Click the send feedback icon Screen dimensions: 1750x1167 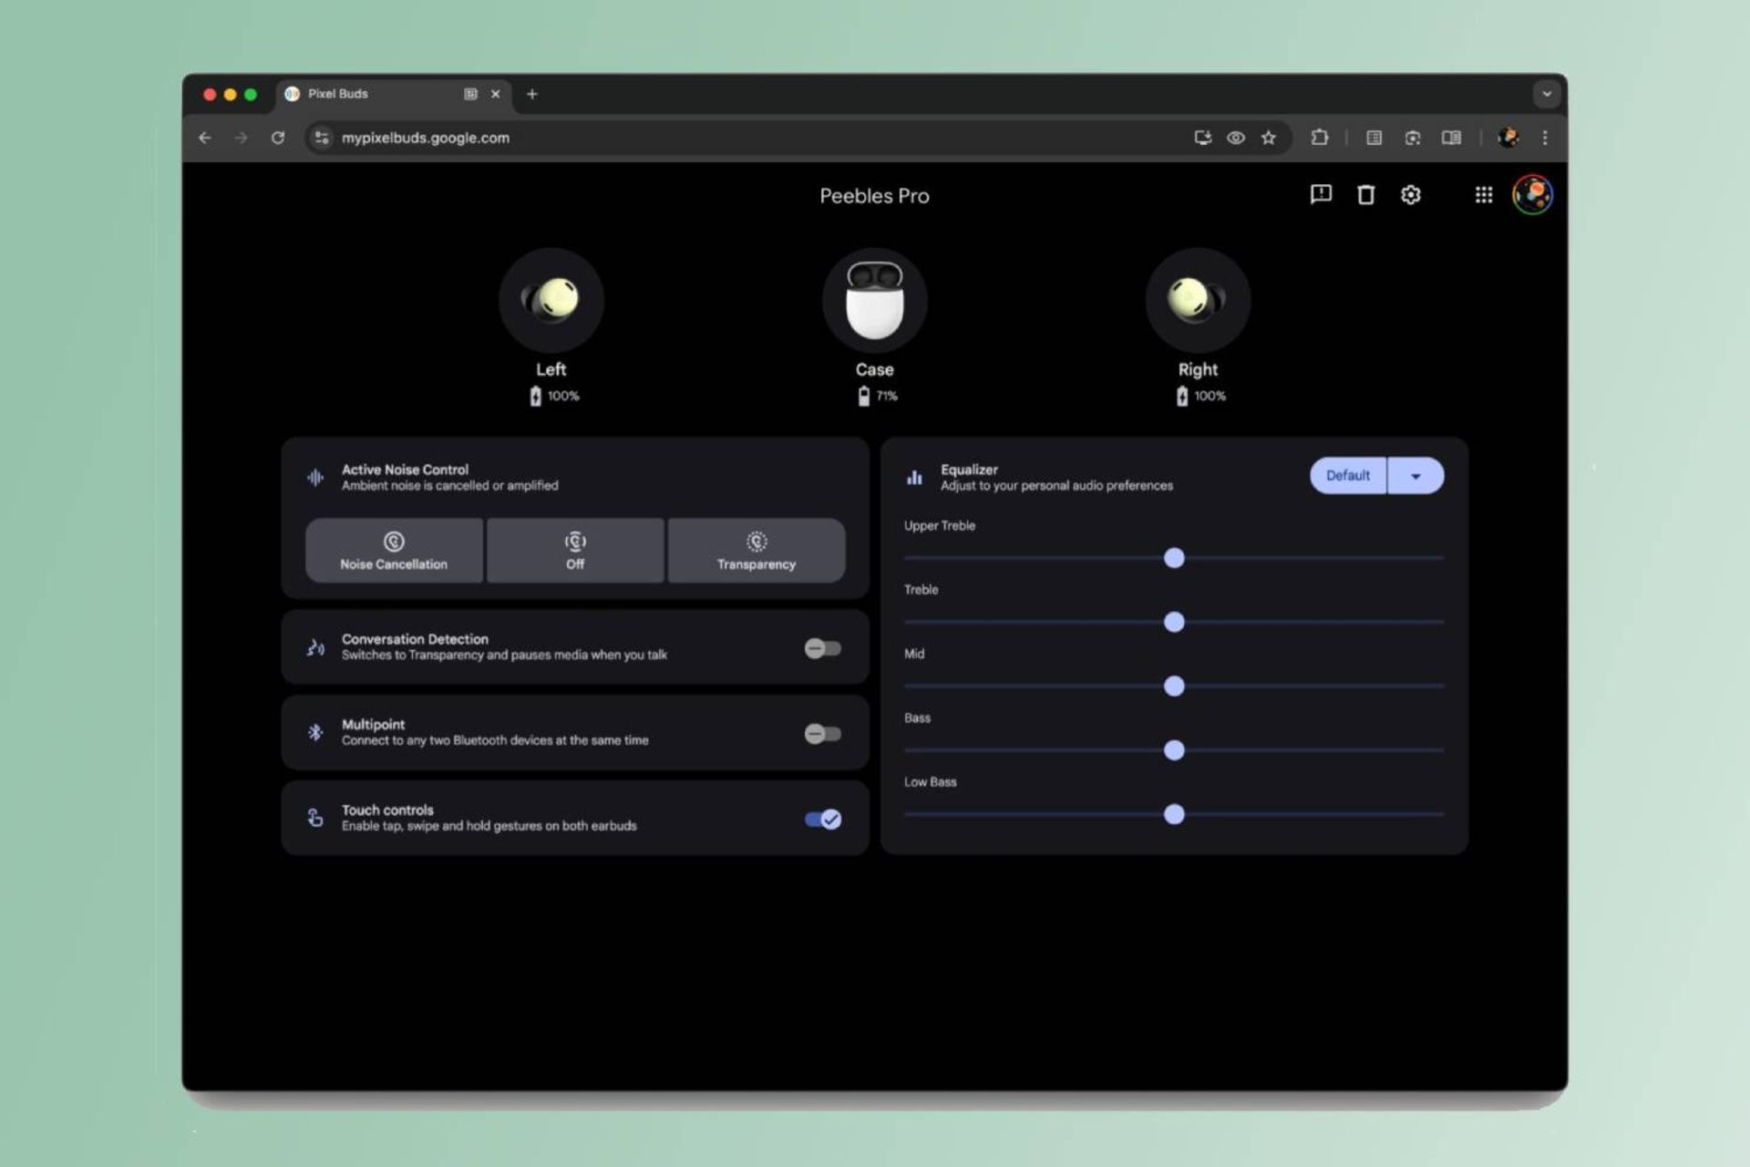pos(1321,194)
